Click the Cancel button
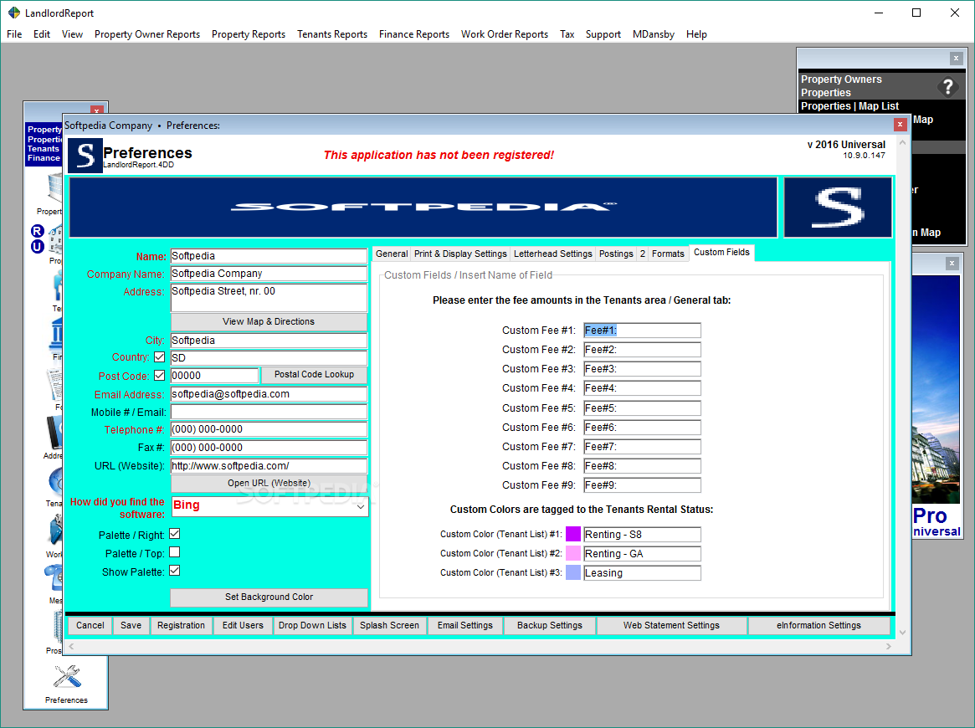Screen dimensions: 975x728 pyautogui.click(x=90, y=625)
